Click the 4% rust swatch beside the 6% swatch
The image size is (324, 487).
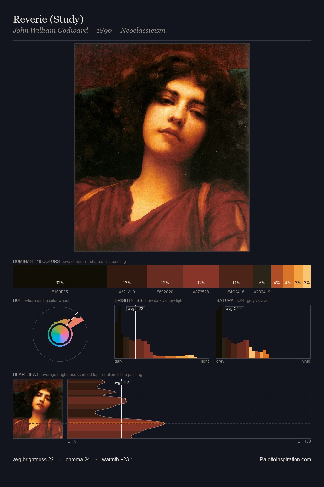pos(277,276)
